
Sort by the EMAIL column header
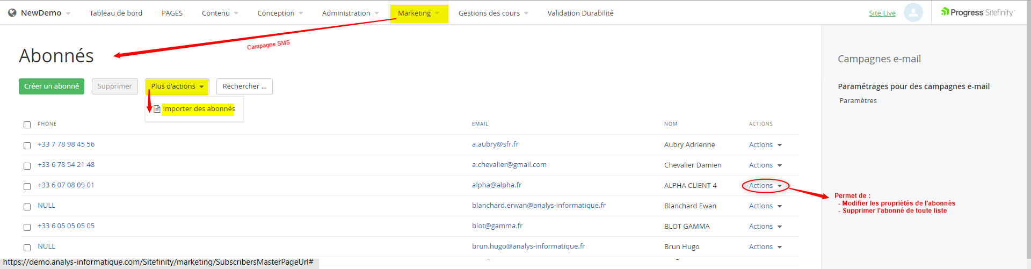(x=480, y=124)
